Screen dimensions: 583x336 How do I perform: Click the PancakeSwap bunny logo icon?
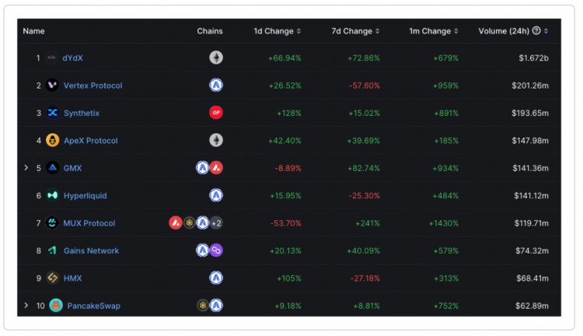tap(56, 306)
